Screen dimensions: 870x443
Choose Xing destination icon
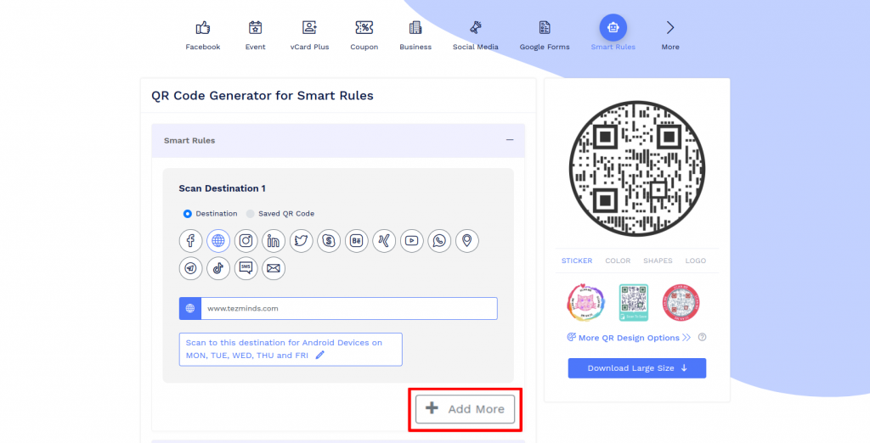coord(384,241)
